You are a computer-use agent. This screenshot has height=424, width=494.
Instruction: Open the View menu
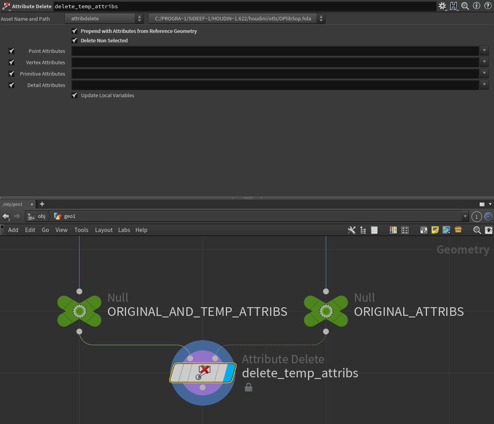point(61,230)
